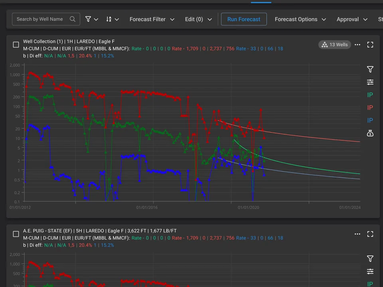383x287 pixels.
Task: Click the money bag economics icon
Action: tap(370, 133)
